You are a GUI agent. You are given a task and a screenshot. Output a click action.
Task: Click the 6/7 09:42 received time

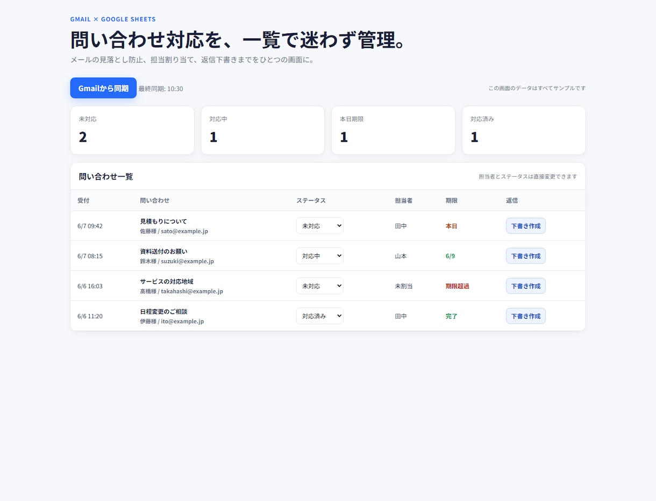90,226
